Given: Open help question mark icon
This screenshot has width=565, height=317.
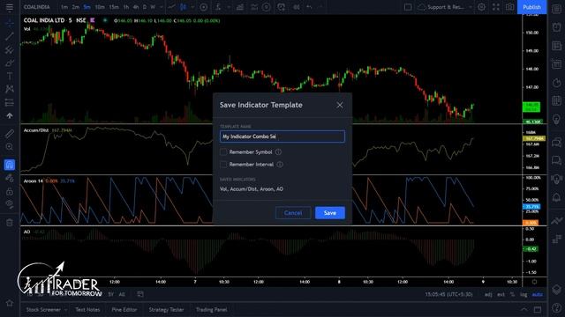Looking at the screenshot, I should pyautogui.click(x=557, y=307).
